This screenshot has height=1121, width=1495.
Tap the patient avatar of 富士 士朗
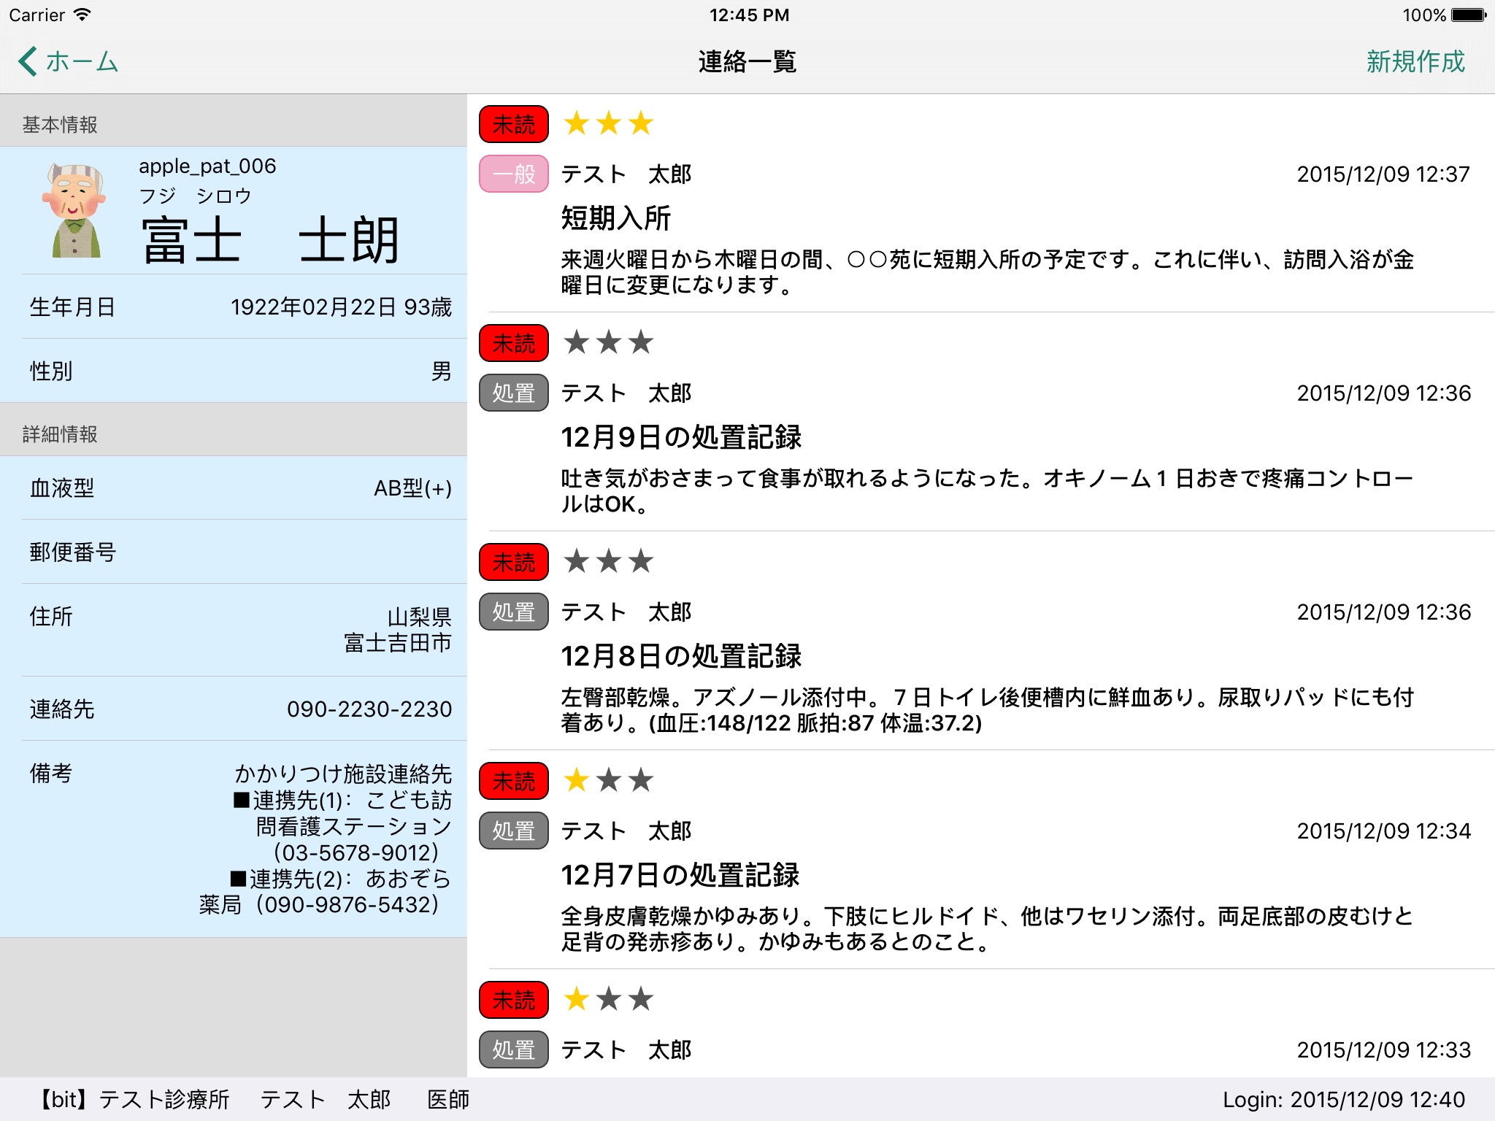[x=75, y=211]
